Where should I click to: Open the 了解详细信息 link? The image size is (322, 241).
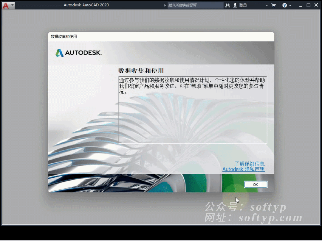click(x=249, y=164)
